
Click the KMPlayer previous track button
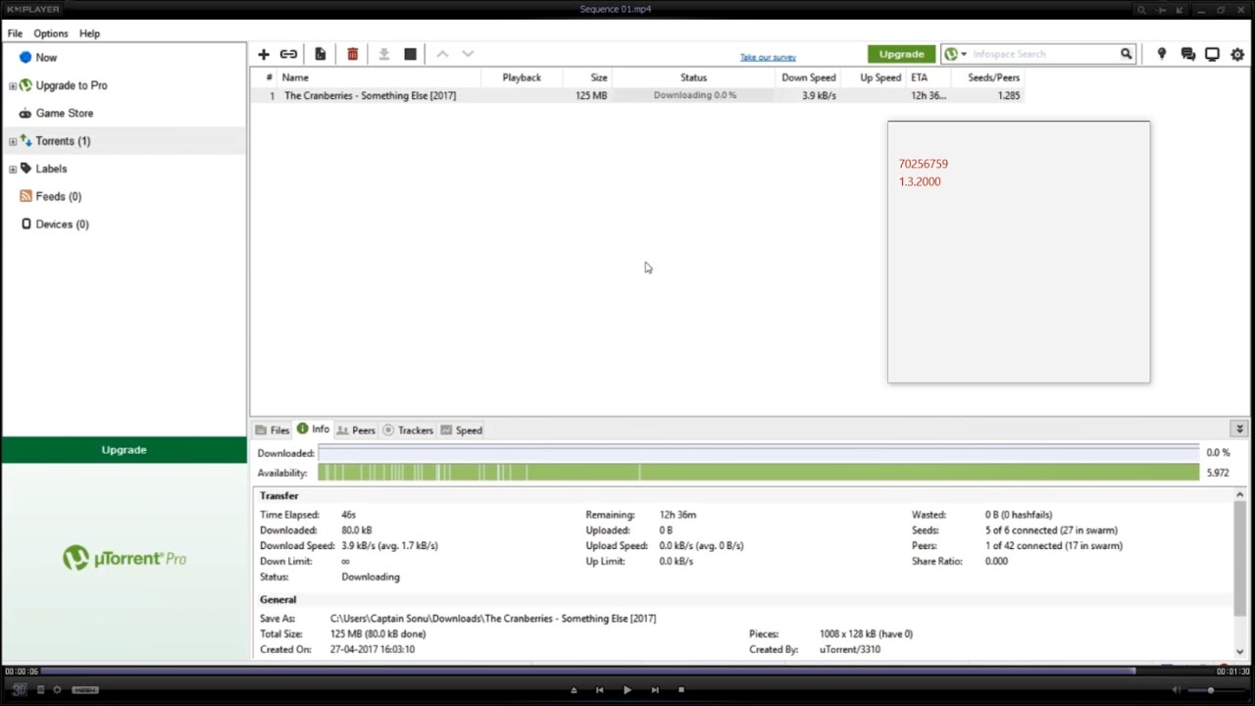point(600,689)
